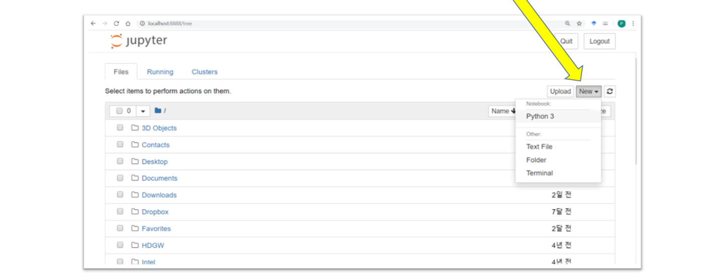Open the Downloads folder link

tap(159, 195)
